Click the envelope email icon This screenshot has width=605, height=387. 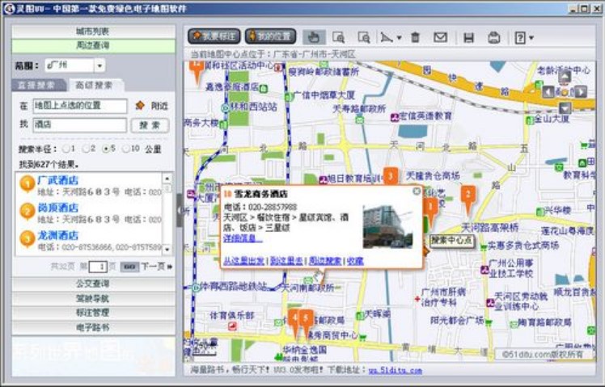coord(440,37)
